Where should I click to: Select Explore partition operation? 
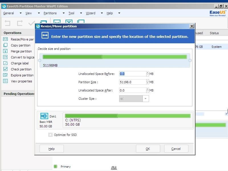[22, 75]
